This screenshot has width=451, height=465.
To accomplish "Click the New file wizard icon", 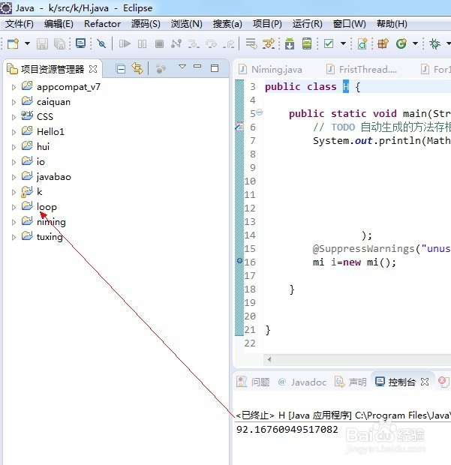I will tap(13, 44).
